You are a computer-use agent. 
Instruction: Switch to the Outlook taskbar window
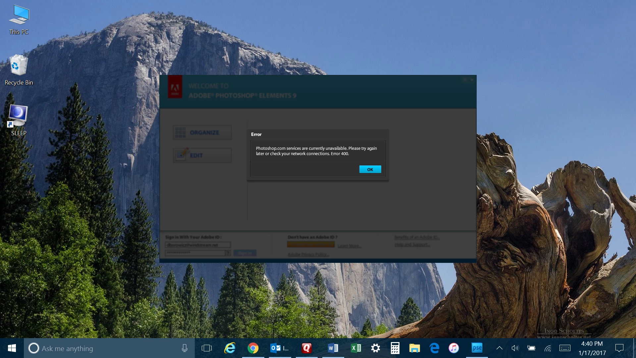(280, 348)
